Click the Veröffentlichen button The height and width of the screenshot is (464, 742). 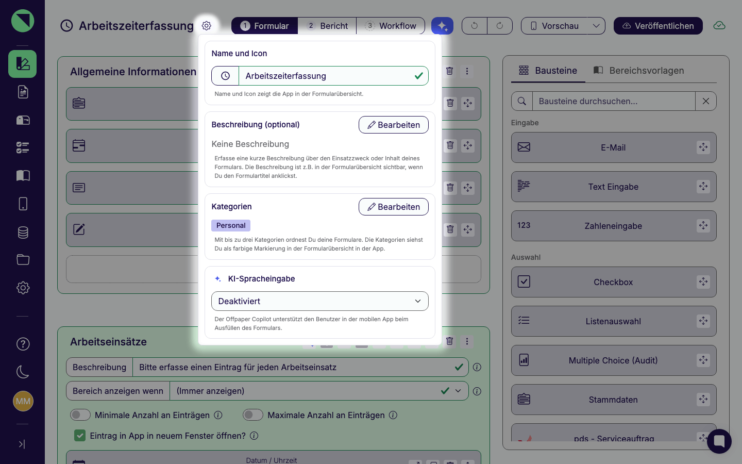pyautogui.click(x=658, y=26)
